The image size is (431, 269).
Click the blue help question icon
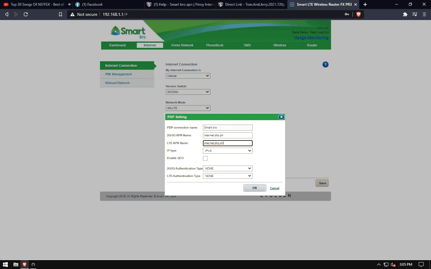(325, 65)
